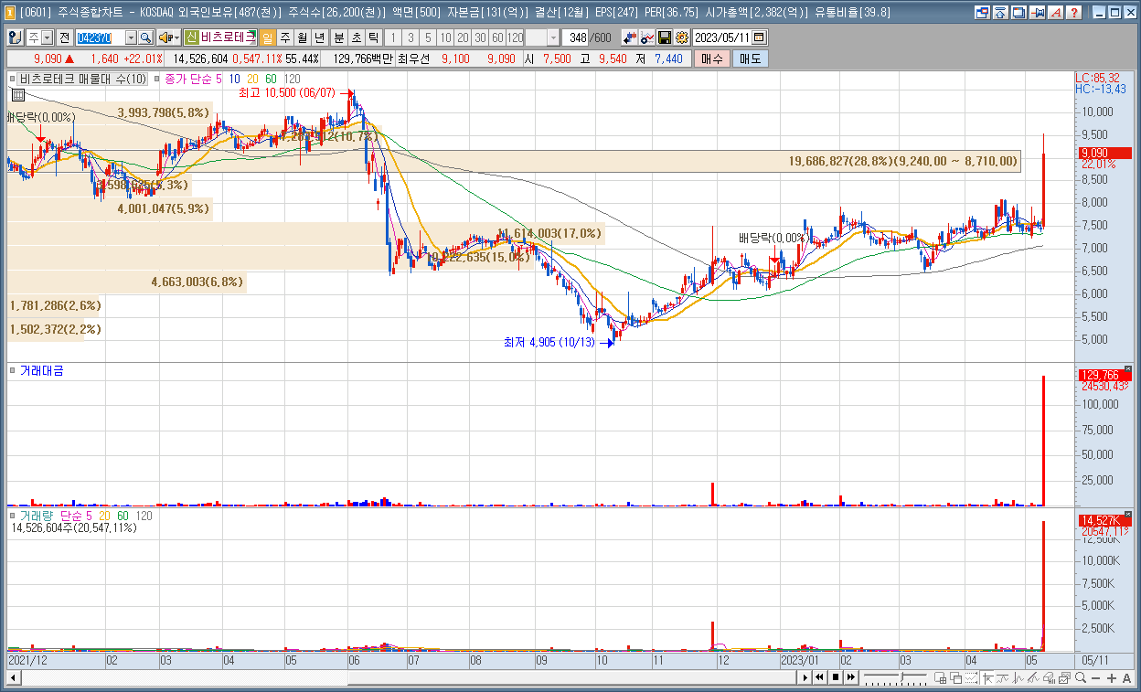Select the 30 interval preset
The height and width of the screenshot is (692, 1141).
480,37
